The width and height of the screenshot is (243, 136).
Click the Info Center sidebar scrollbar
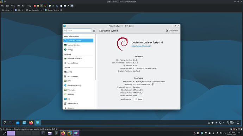click(95, 57)
